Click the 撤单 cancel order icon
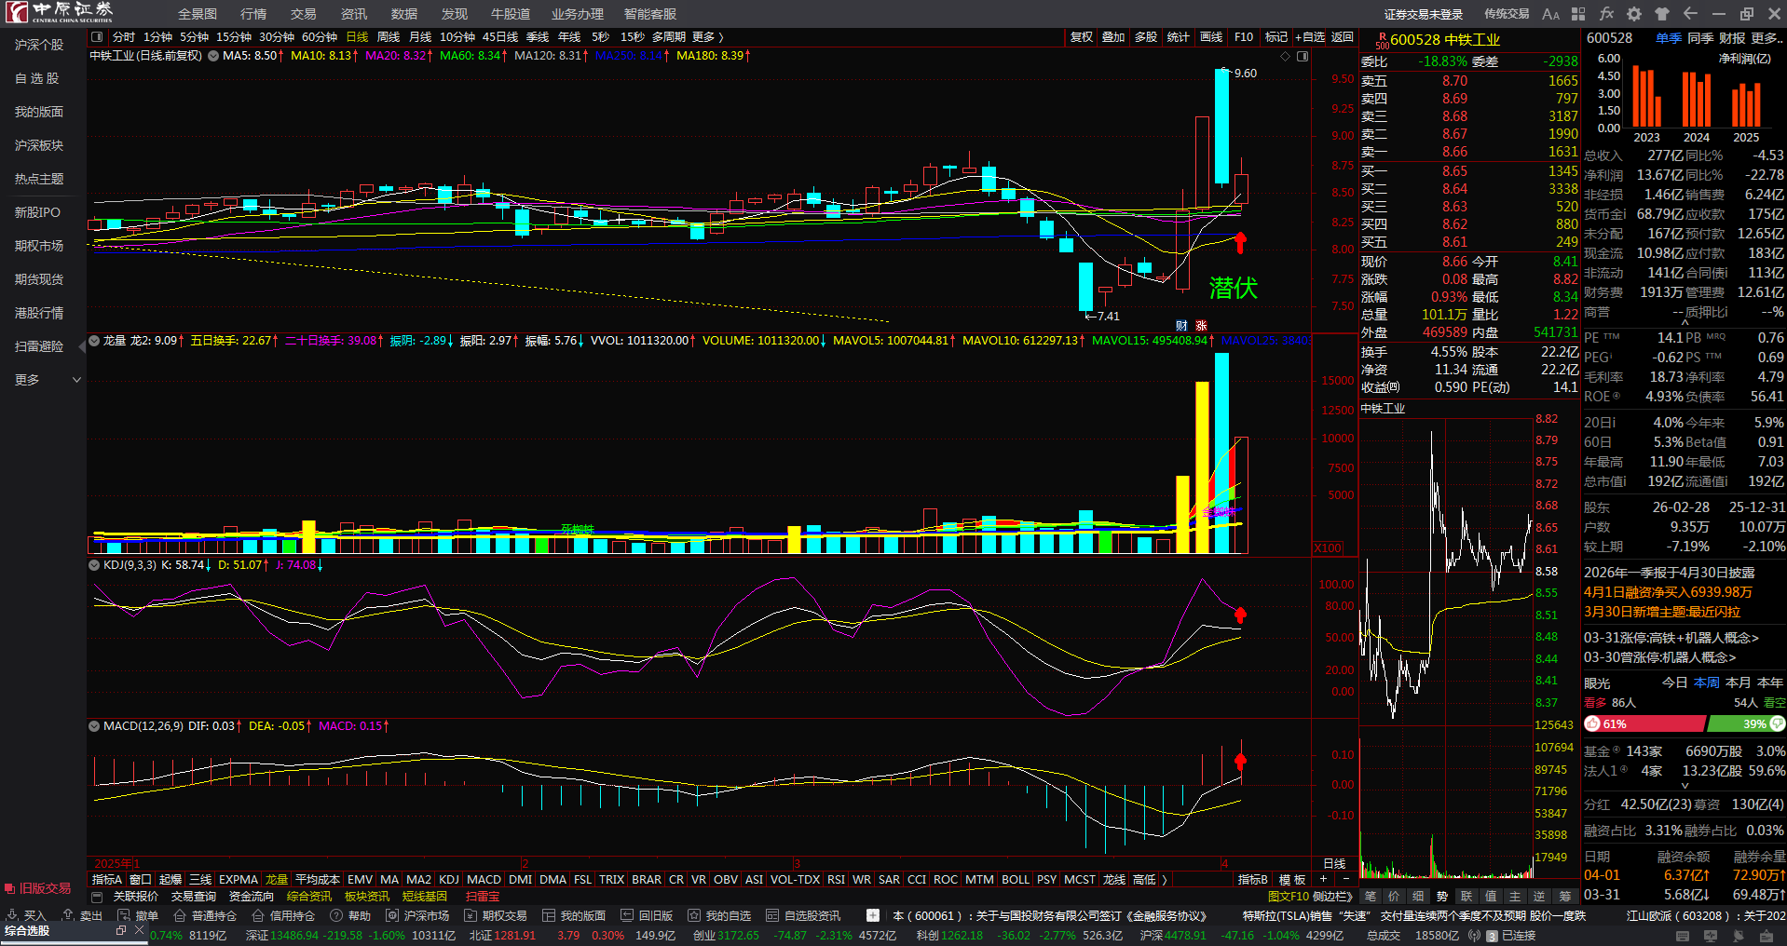 click(x=124, y=915)
